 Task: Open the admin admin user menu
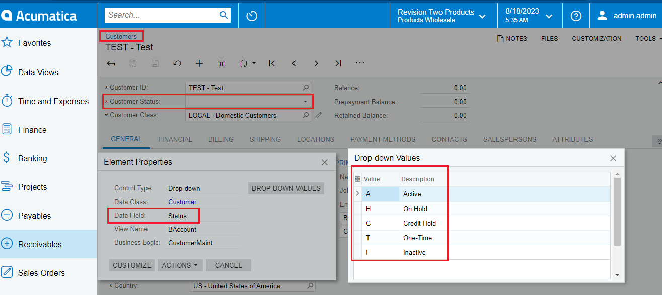[626, 16]
